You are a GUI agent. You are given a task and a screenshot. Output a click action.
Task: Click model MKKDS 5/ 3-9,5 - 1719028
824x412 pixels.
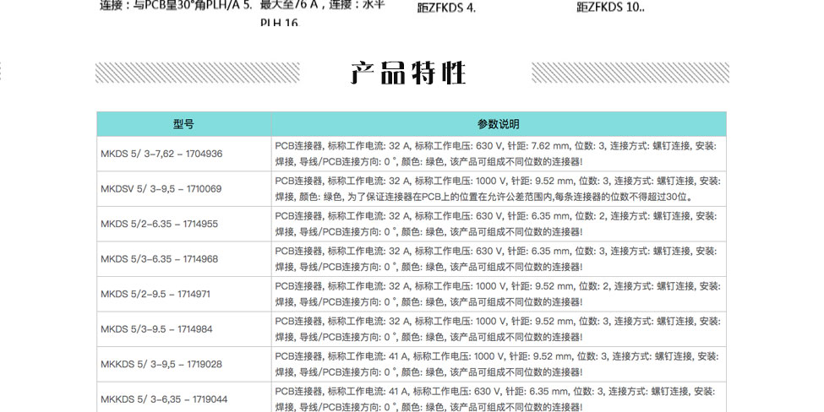pos(161,364)
